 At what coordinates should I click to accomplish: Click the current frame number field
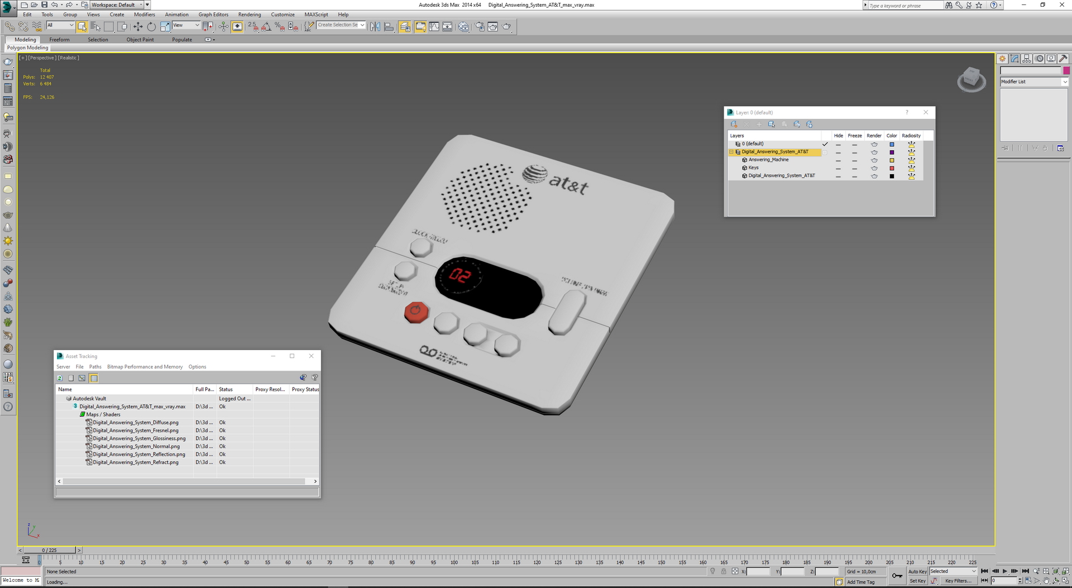1004,581
